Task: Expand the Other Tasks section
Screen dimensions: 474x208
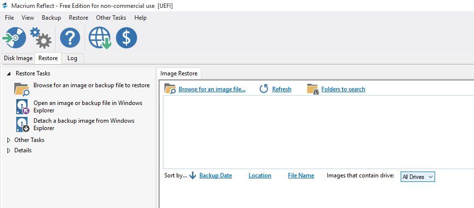Action: 9,140
